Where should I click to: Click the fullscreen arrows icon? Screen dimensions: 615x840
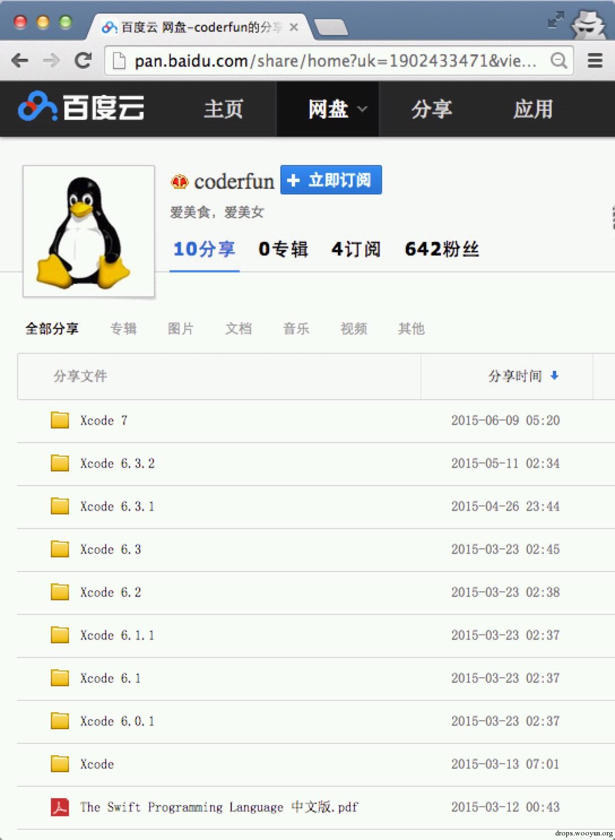click(556, 21)
